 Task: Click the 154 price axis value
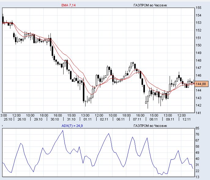pyautogui.click(x=198, y=15)
